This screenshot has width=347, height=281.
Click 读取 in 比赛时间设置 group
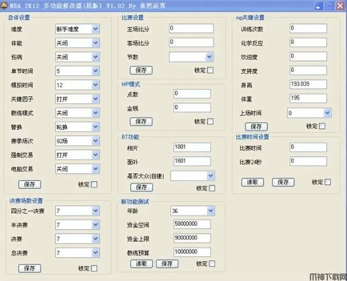click(x=253, y=183)
